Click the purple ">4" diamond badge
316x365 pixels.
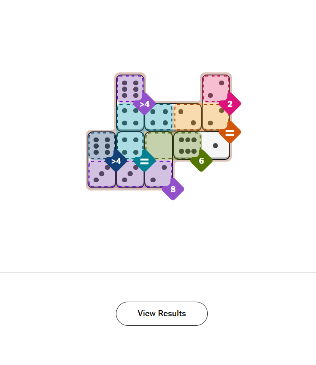[144, 104]
